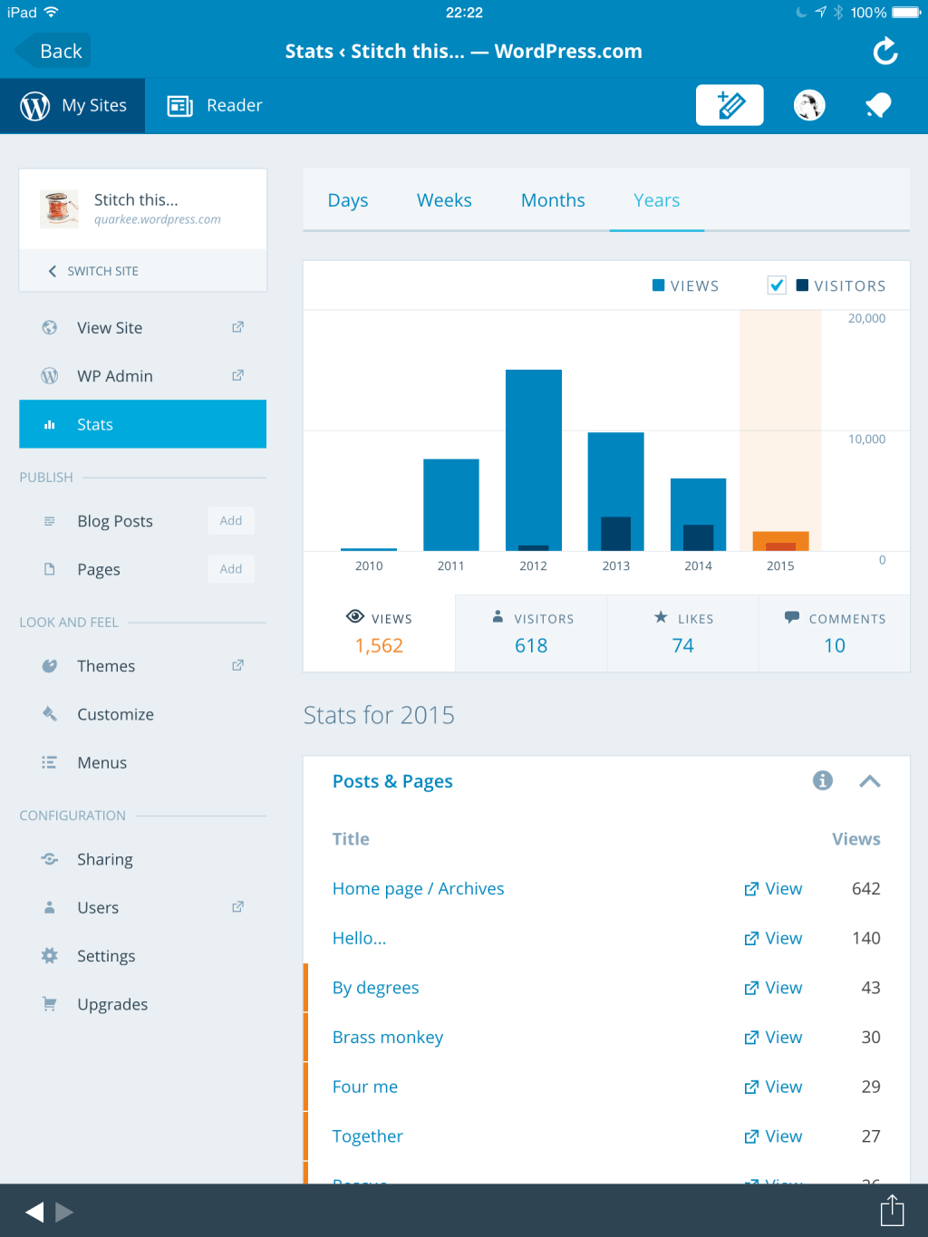Tap the reload page icon
The width and height of the screenshot is (928, 1237).
tap(884, 52)
